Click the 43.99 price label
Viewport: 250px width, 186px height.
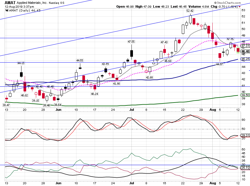pos(105,64)
